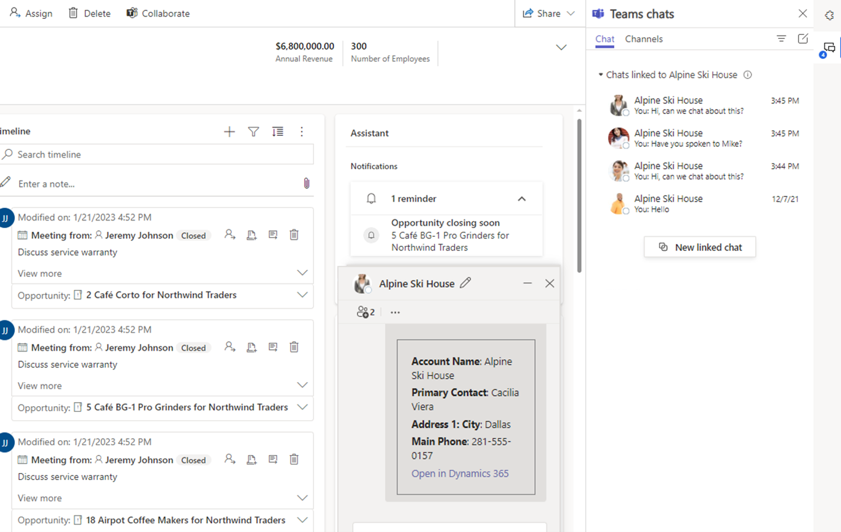Open the filter options in Teams chats panel
This screenshot has width=841, height=532.
coord(780,38)
